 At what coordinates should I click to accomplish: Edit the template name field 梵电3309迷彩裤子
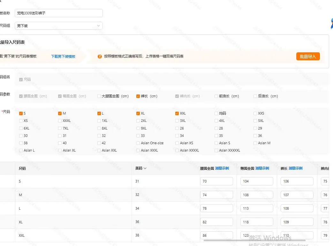59,13
